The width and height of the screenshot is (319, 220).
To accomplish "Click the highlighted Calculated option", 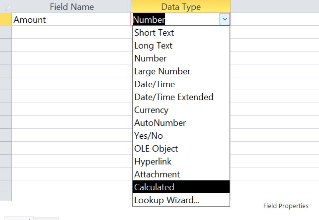I will pyautogui.click(x=181, y=187).
